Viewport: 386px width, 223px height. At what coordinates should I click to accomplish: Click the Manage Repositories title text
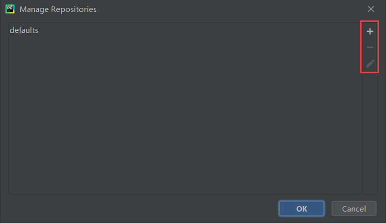[58, 9]
